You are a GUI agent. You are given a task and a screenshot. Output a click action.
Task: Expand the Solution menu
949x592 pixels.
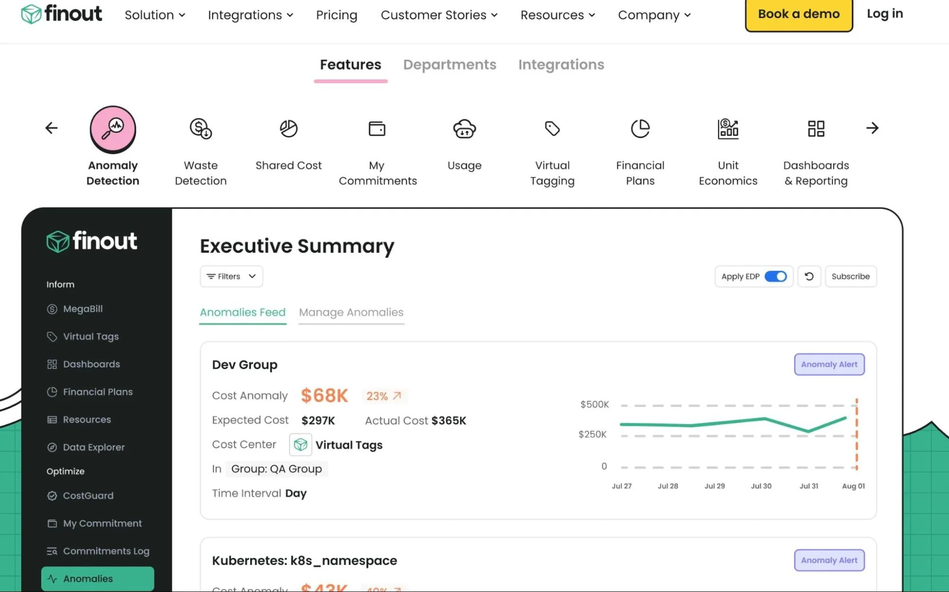155,15
